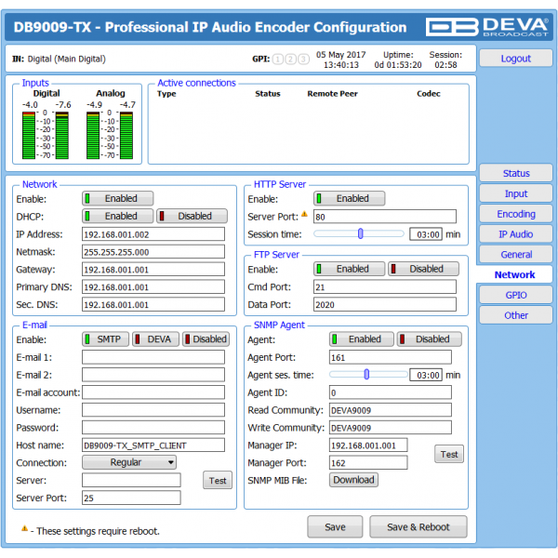Enable the FTP Server
Viewport: 558px width, 558px height.
[x=349, y=269]
